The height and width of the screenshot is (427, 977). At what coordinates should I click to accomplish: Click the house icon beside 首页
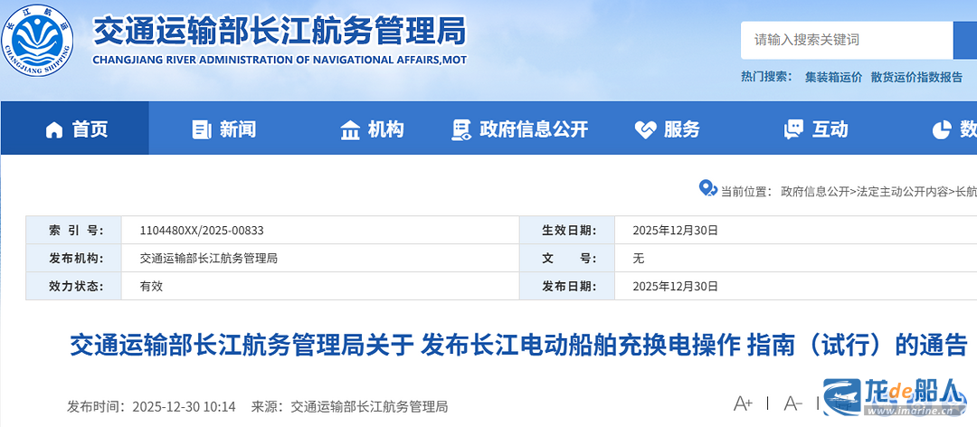pyautogui.click(x=54, y=129)
